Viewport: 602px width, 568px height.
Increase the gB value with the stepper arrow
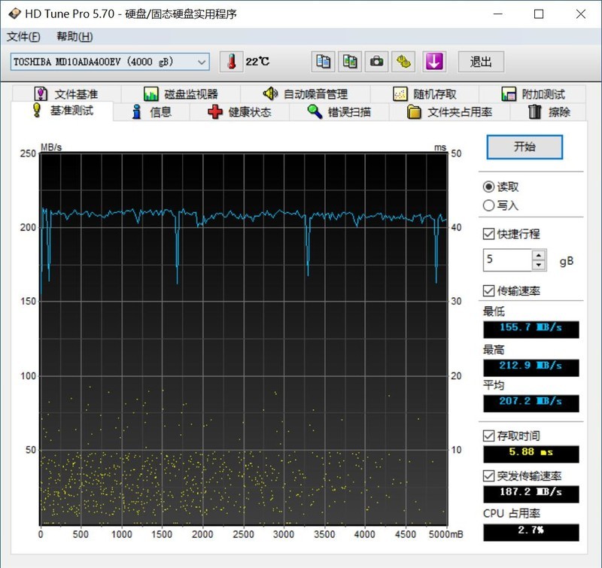539,256
